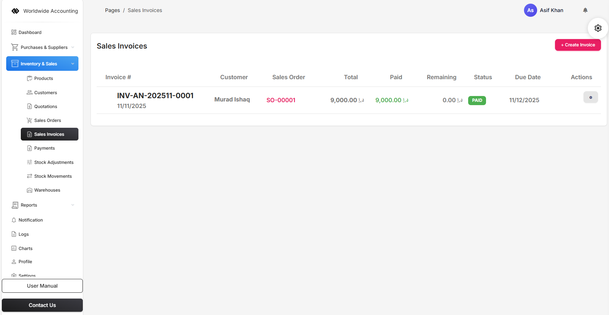Click the Warehouses building icon

tap(30, 190)
